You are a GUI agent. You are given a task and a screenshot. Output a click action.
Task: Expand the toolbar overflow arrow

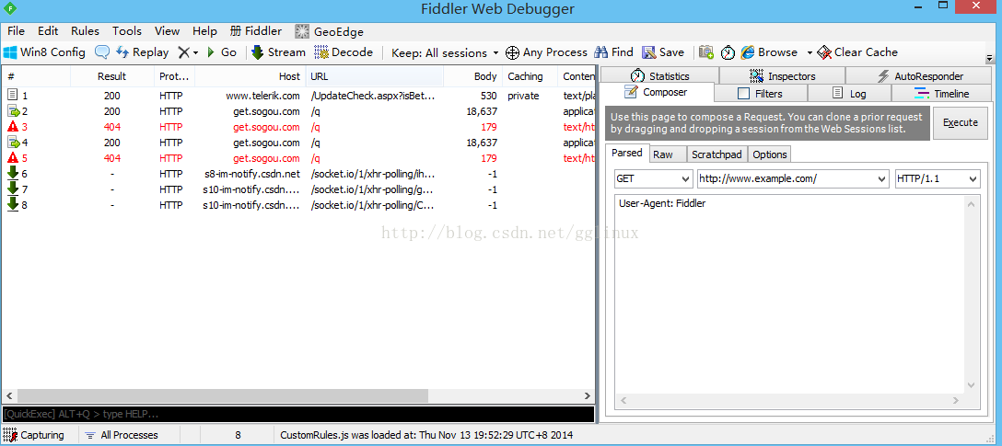click(x=990, y=58)
